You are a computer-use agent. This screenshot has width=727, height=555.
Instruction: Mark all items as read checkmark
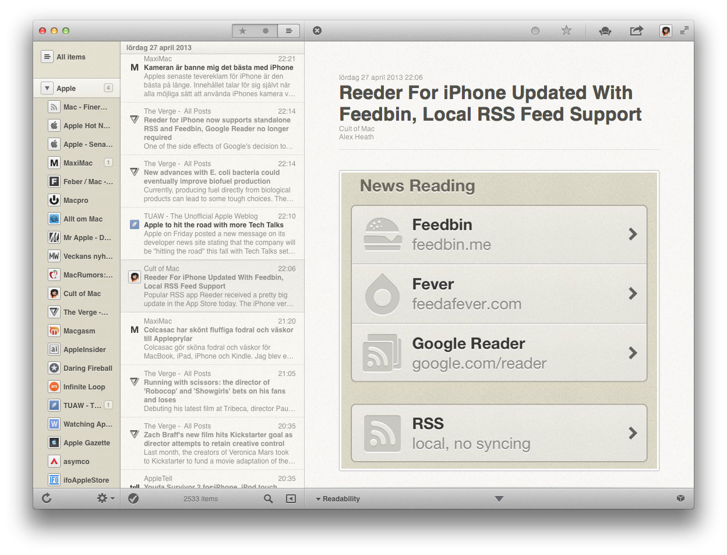[x=133, y=498]
